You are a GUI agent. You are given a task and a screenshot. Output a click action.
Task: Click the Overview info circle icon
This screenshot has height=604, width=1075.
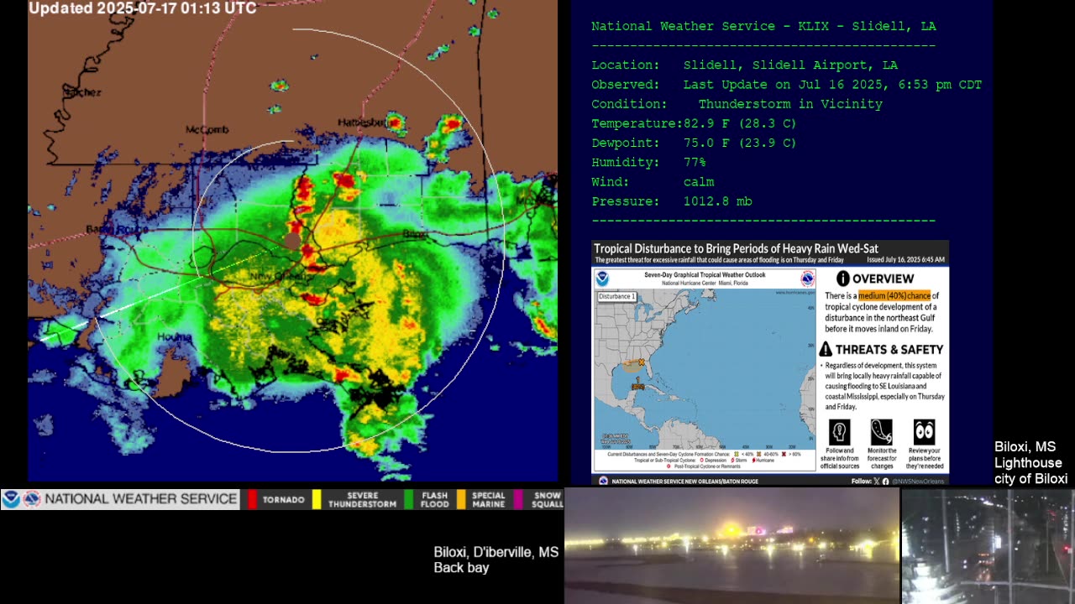coord(842,279)
